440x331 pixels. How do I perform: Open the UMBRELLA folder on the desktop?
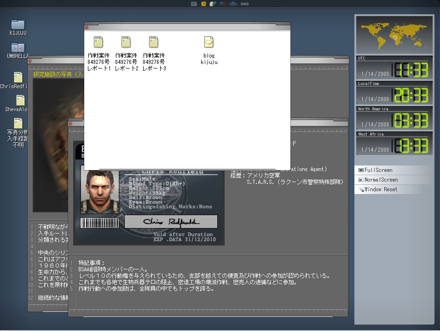[x=17, y=51]
